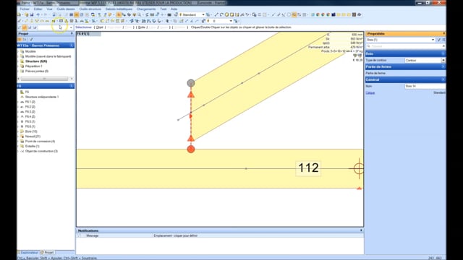Image resolution: width=463 pixels, height=260 pixels.
Task: Click the dark blue chart toolbar icon
Action: tap(334, 14)
